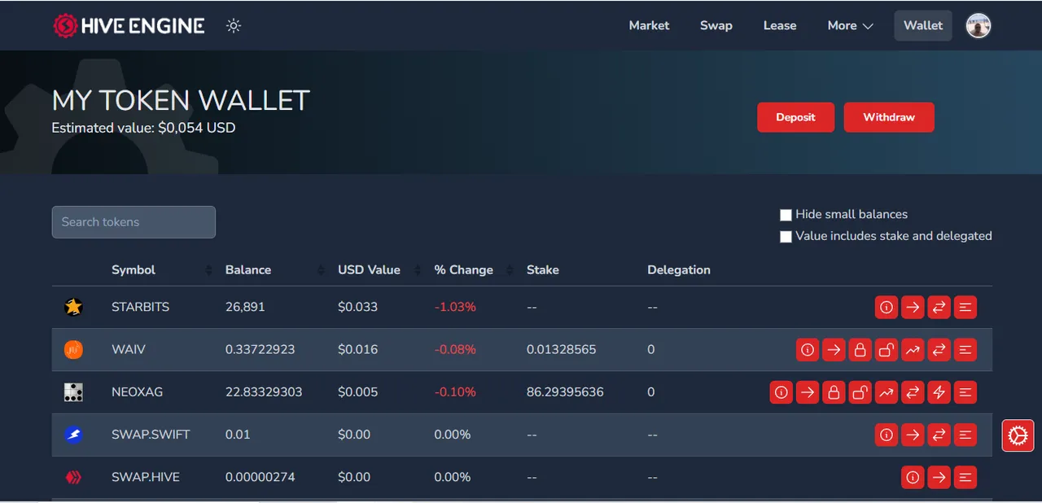
Task: Click the NEOXAG dice token logo
Action: [73, 392]
